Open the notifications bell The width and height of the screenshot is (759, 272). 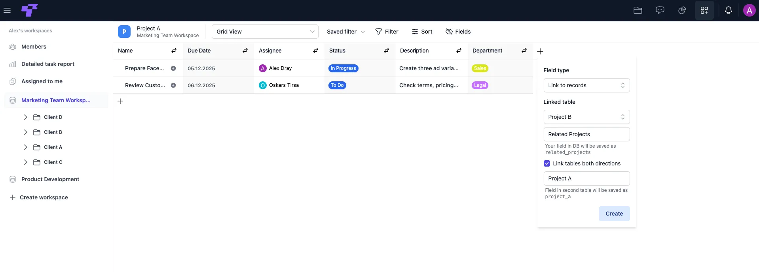tap(729, 10)
